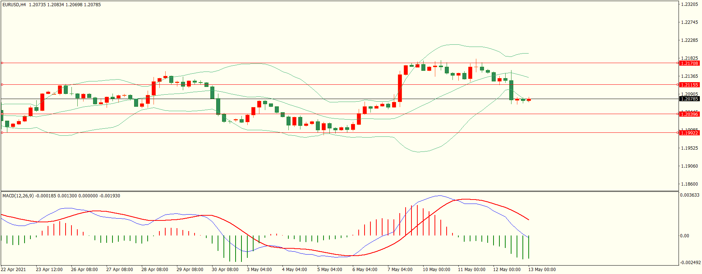Select the red 1.20396 price level tag
The width and height of the screenshot is (702, 274).
coord(689,114)
